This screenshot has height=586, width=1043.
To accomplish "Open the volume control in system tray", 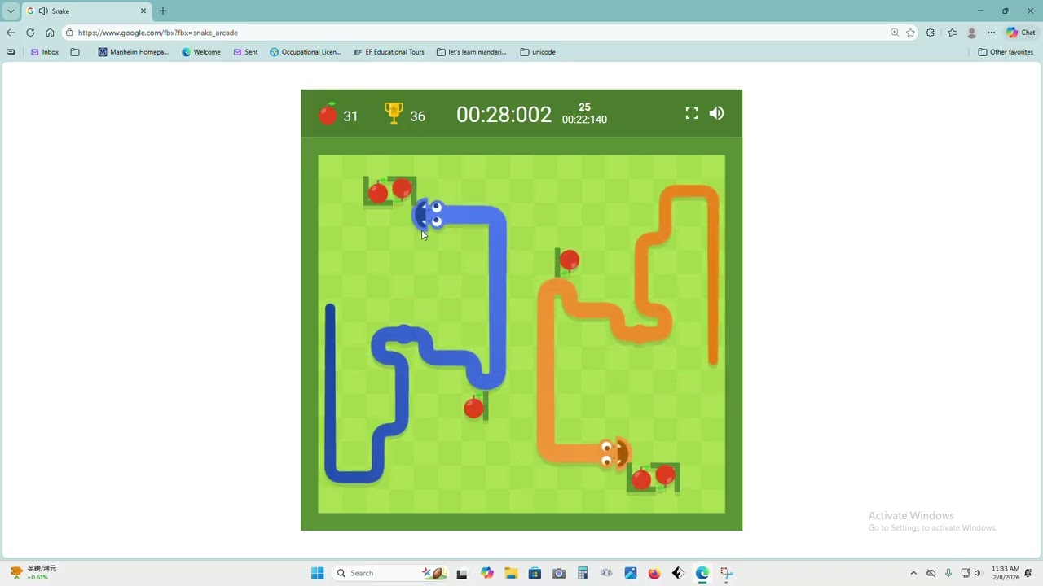I will click(979, 573).
